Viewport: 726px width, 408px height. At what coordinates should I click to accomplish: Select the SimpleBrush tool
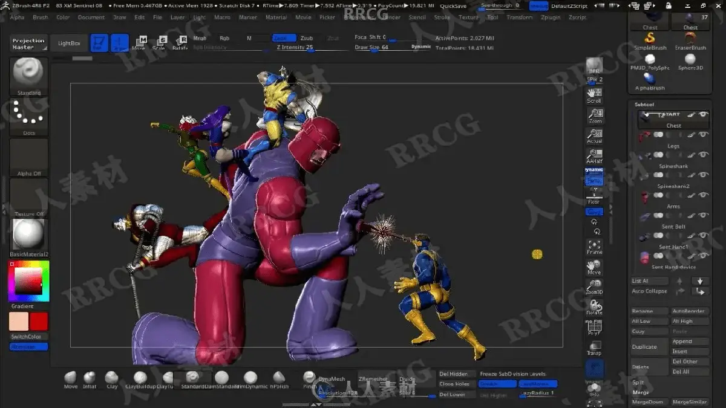[x=650, y=41]
